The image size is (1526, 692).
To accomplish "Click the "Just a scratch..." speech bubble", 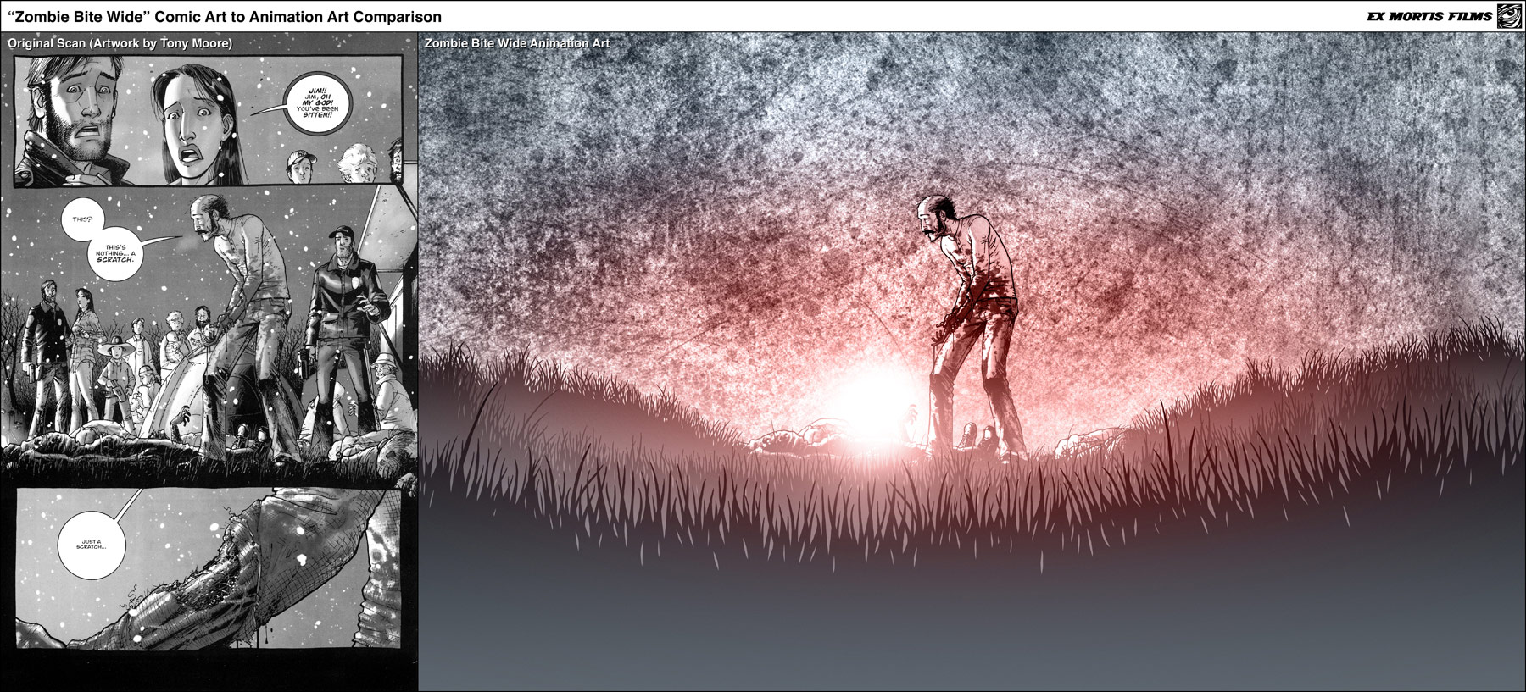I will [93, 545].
